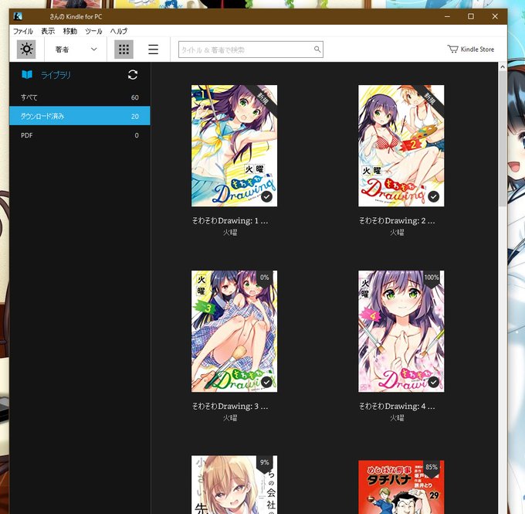
Task: Switch to list view
Action: [154, 49]
